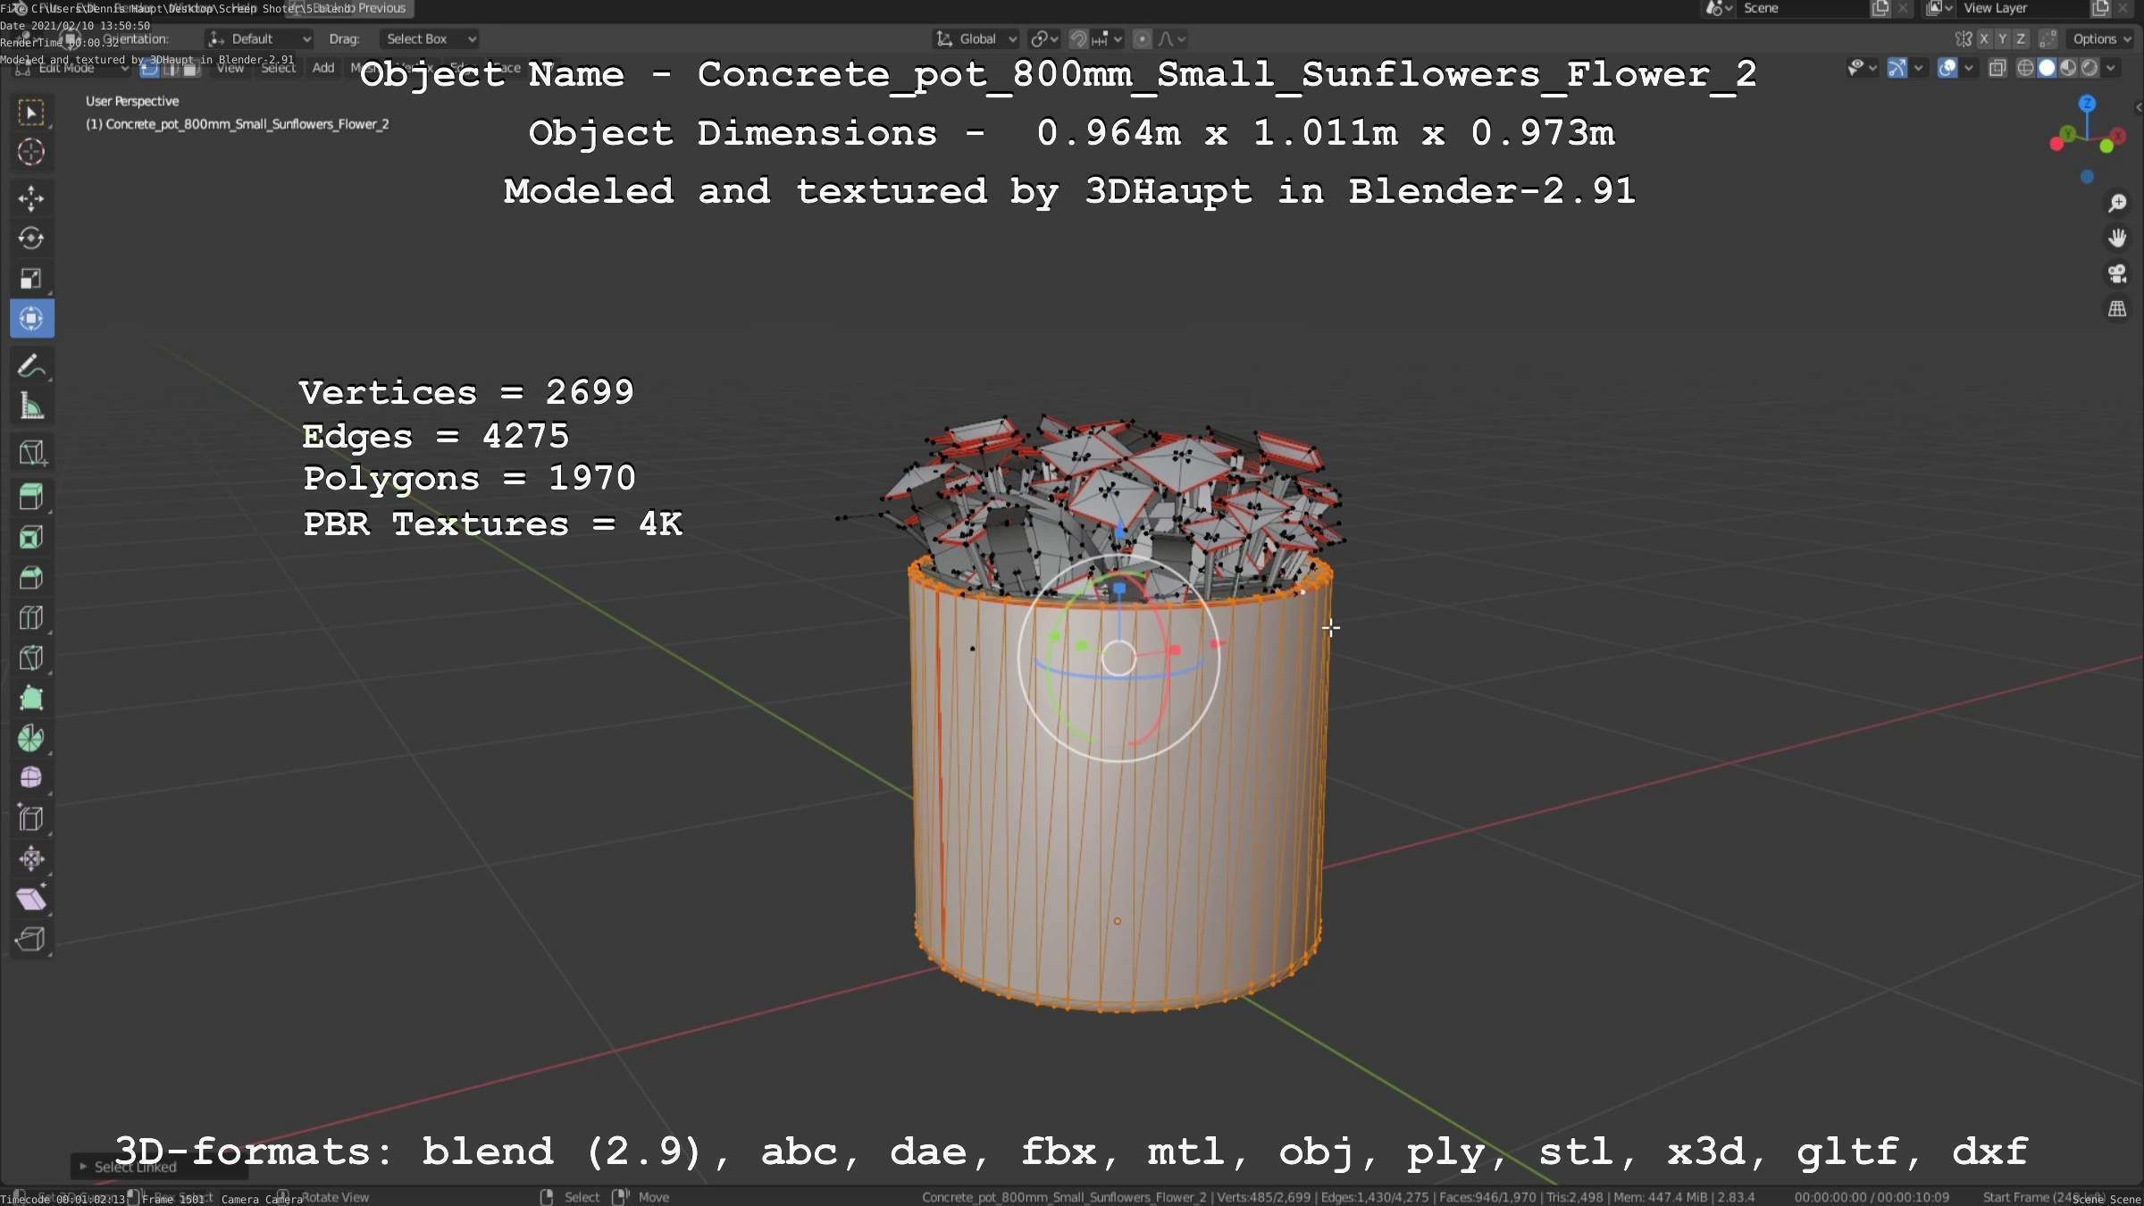Click the auto-merge vertices icon
This screenshot has height=1206, width=2144.
click(x=2048, y=39)
